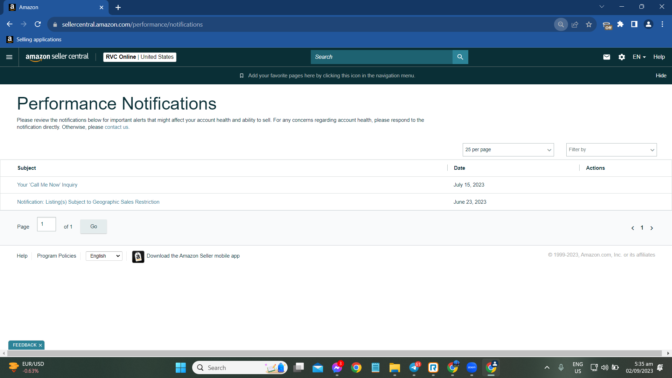This screenshot has height=378, width=672.
Task: Click the browser forward arrow
Action: [x=23, y=24]
